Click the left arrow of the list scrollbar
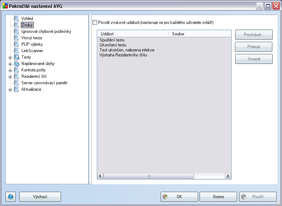The image size is (282, 206). coord(101,176)
